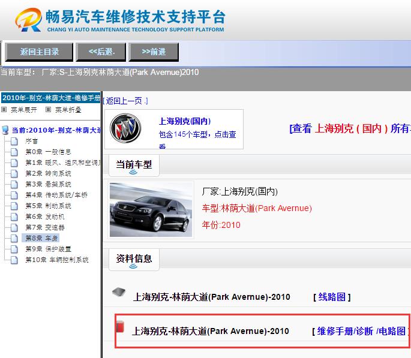Click text 车型:林荫大道(Park Avernue)
411x358 pixels.
(x=257, y=208)
